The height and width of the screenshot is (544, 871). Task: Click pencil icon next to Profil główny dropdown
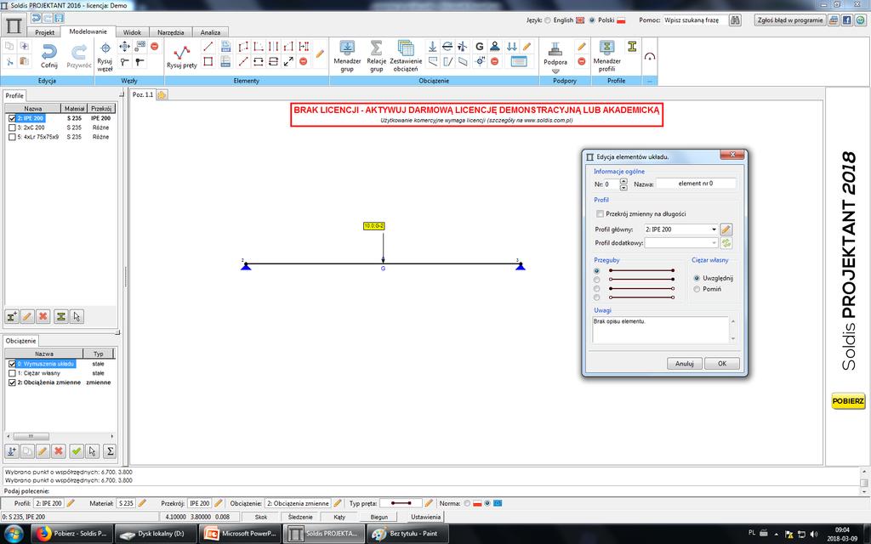(726, 229)
